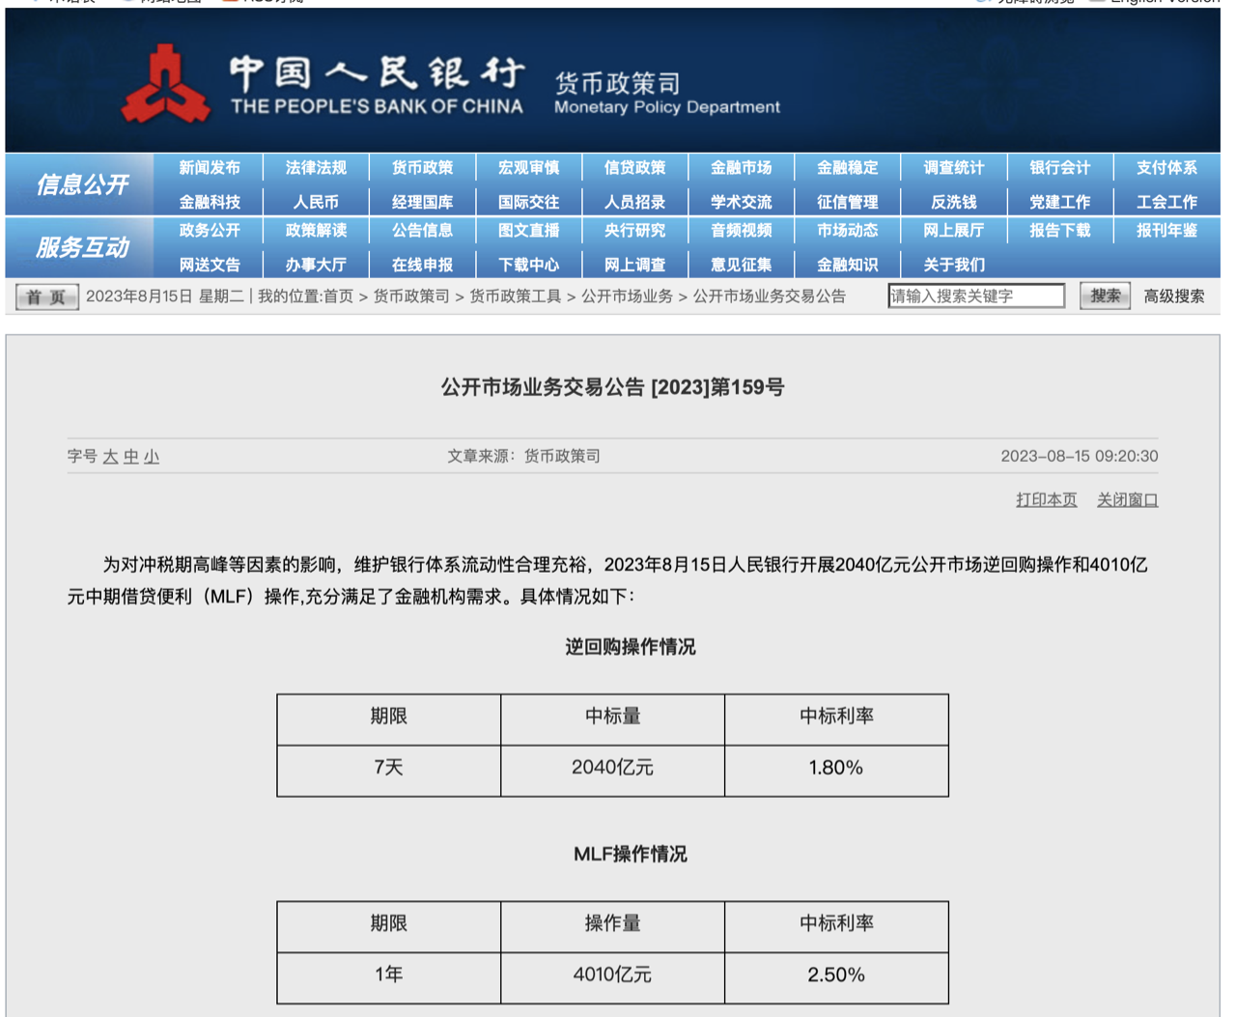This screenshot has width=1236, height=1017.
Task: Select 人民币 menu item
Action: (x=316, y=202)
